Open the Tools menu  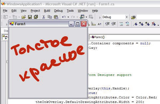click(70, 11)
